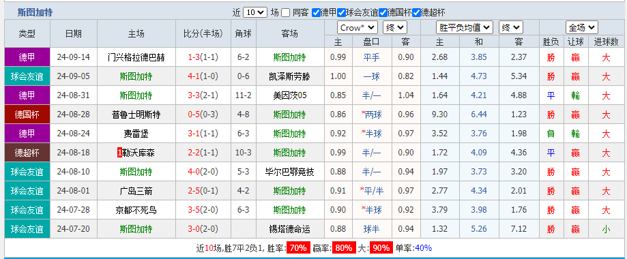Click handicap 球半 for 锡塔德命运 match
This screenshot has height=259, width=627.
[372, 230]
